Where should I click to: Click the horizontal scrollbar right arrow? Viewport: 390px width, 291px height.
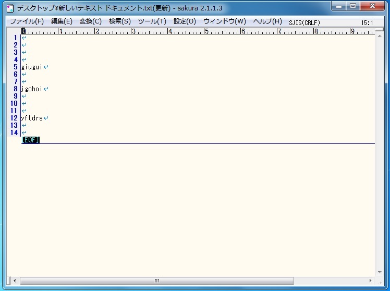click(371, 281)
